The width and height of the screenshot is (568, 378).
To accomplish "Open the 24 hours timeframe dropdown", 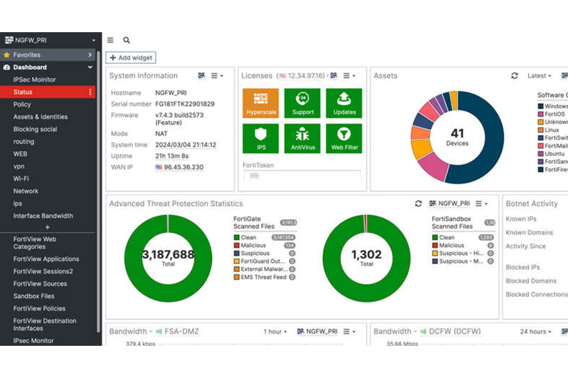I will point(535,332).
